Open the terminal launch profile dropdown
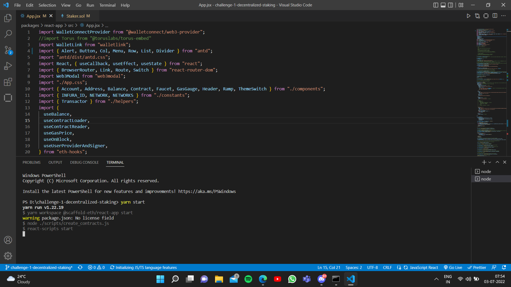 tap(489, 162)
